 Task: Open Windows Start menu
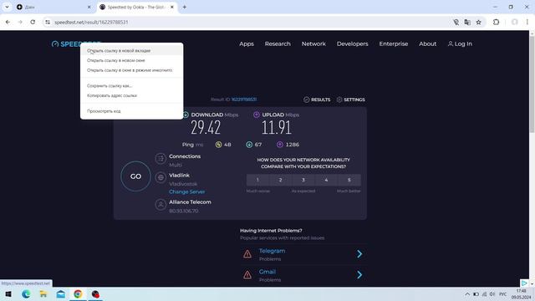8,294
